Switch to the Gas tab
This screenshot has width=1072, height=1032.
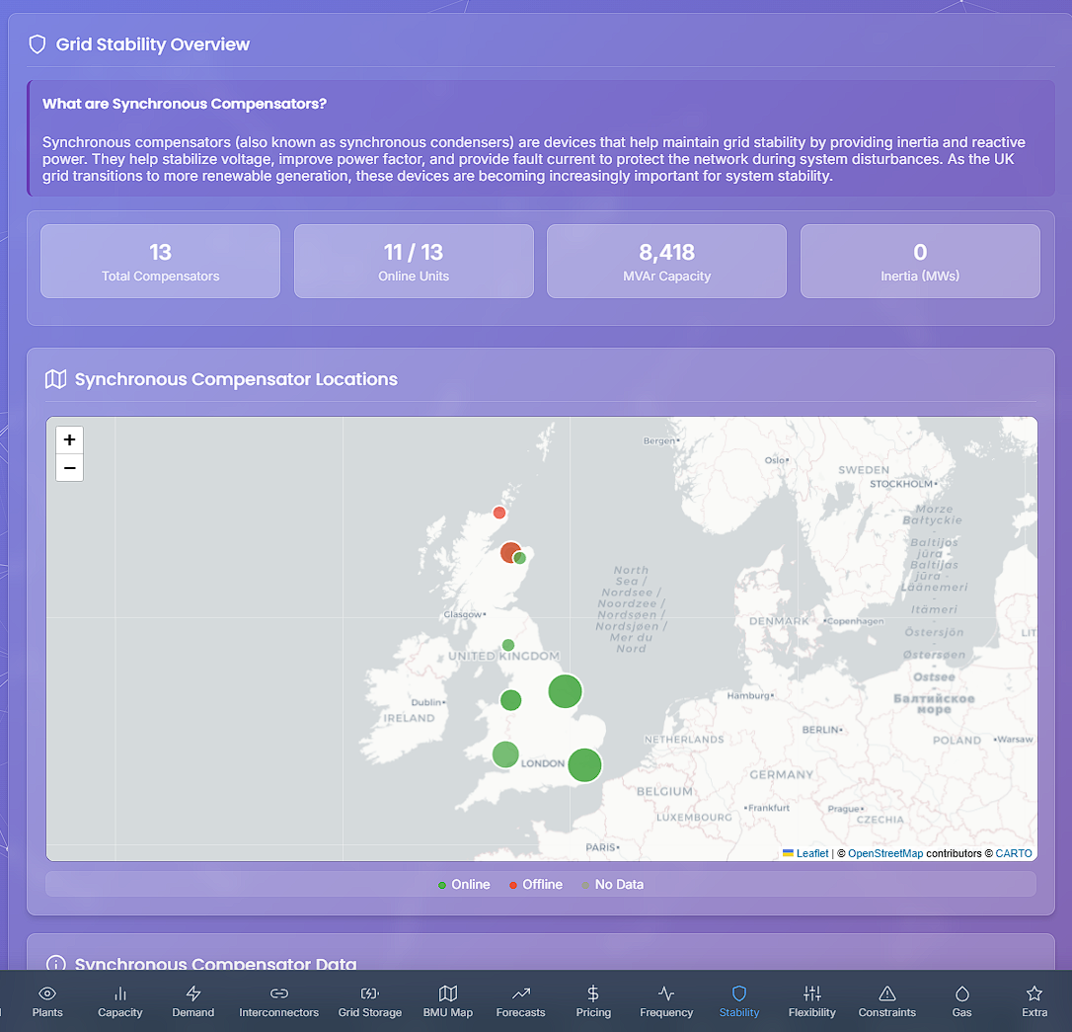(961, 1001)
